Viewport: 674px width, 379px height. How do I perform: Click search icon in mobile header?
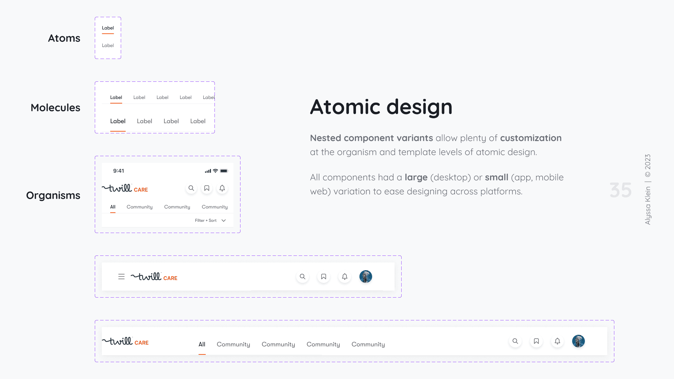click(x=191, y=188)
